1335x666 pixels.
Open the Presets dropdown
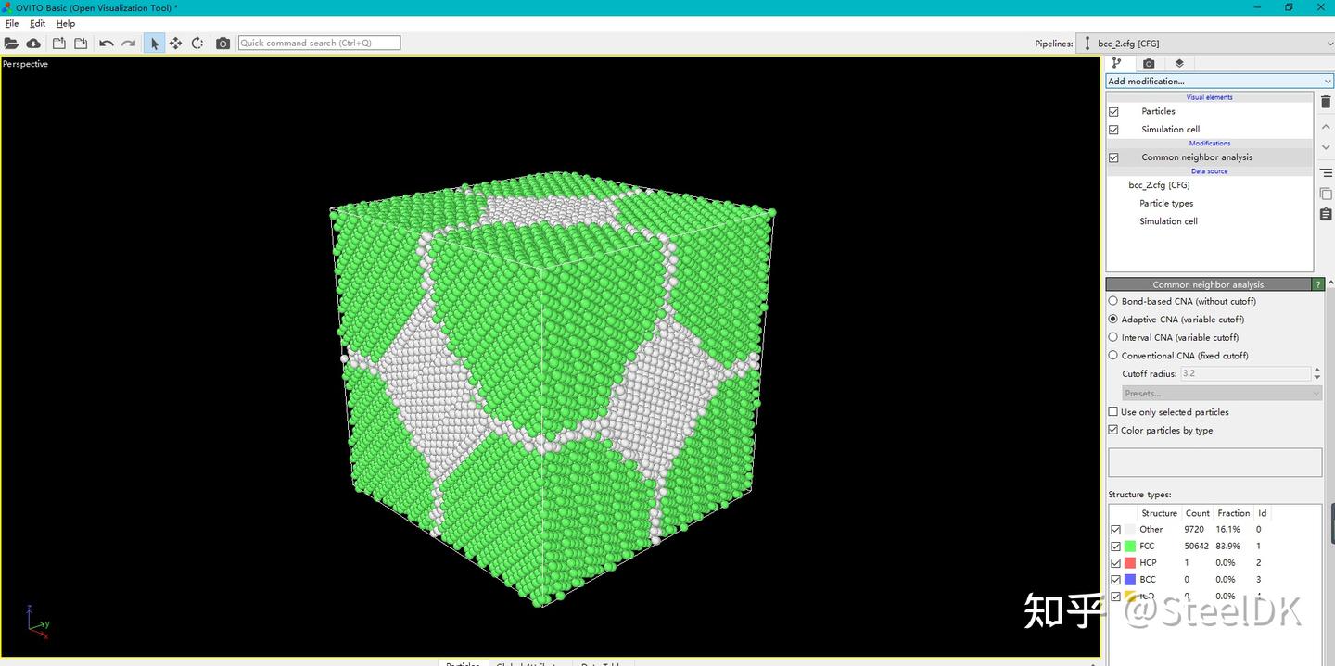[1222, 393]
